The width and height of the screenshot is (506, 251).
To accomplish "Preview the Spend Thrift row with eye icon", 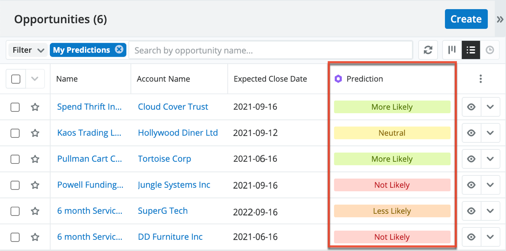I will point(471,107).
